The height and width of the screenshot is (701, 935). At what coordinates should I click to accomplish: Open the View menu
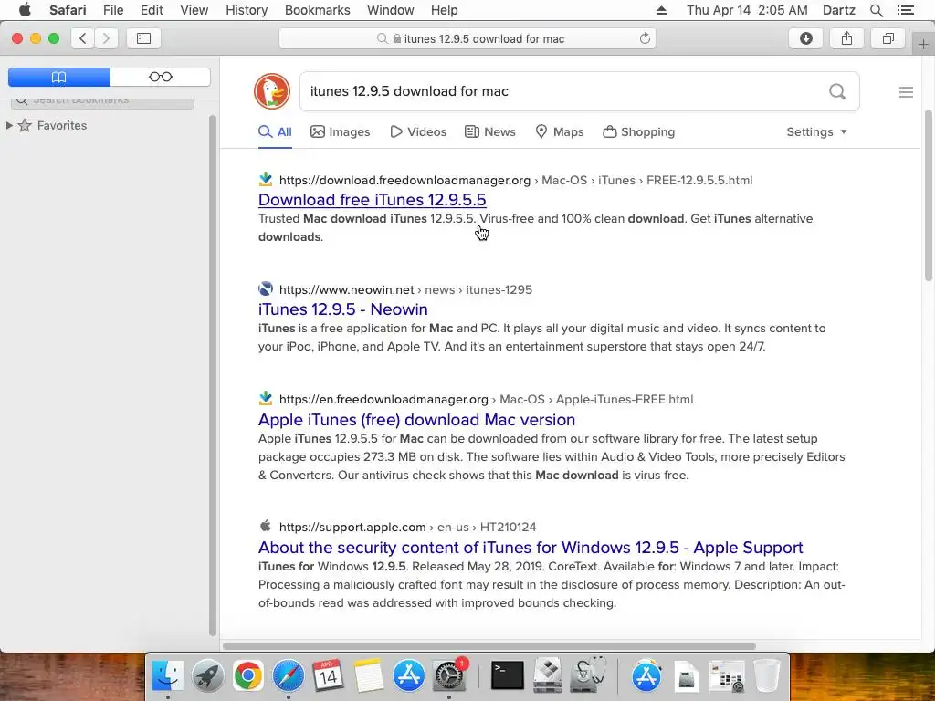pos(194,10)
